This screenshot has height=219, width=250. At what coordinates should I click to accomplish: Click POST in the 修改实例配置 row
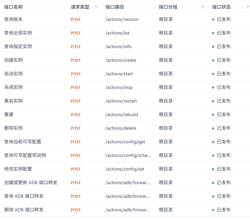click(x=76, y=169)
